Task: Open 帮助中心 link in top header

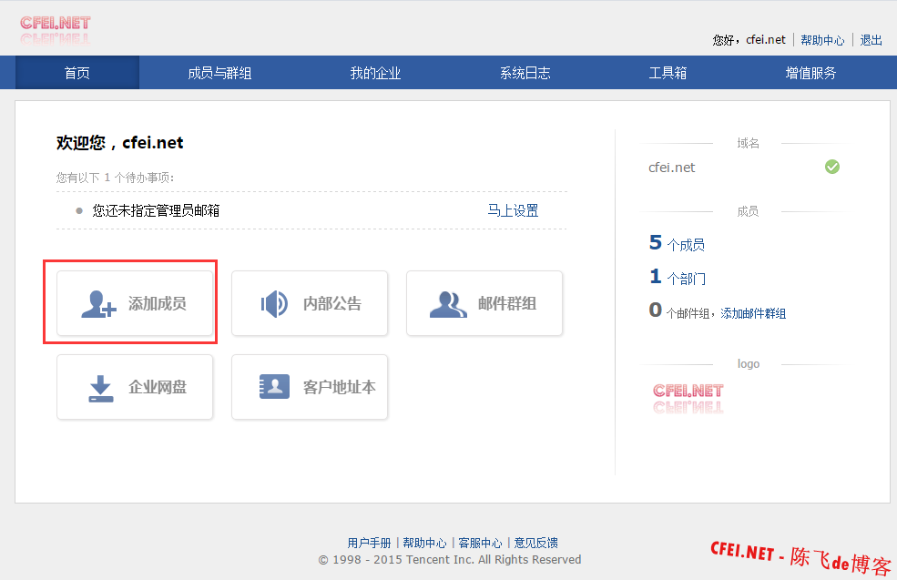Action: [822, 40]
